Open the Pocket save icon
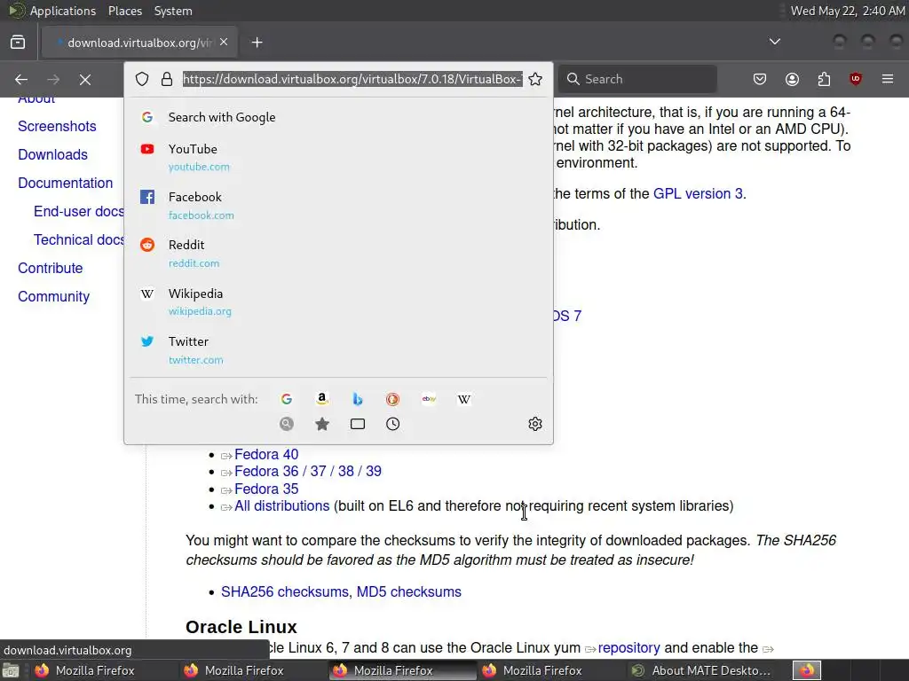This screenshot has height=681, width=909. pyautogui.click(x=760, y=79)
